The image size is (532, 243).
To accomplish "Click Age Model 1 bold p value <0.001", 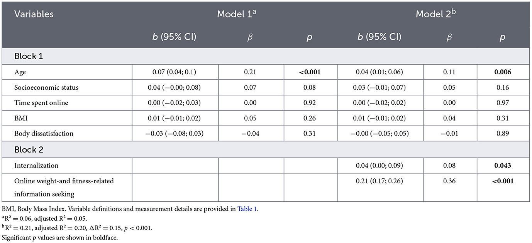I will [309, 72].
